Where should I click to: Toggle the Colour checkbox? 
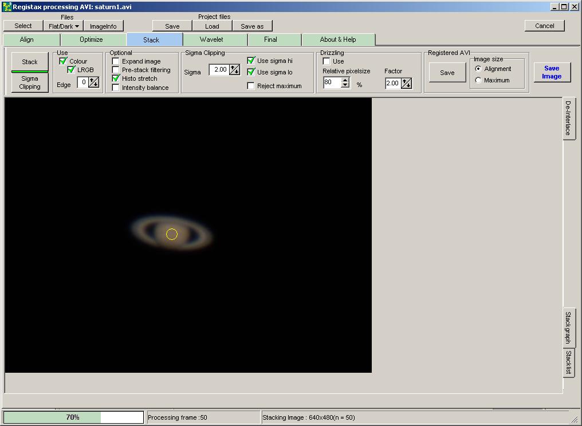point(63,61)
